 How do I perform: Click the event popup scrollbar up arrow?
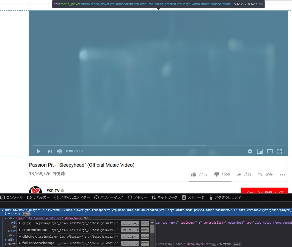(152, 223)
